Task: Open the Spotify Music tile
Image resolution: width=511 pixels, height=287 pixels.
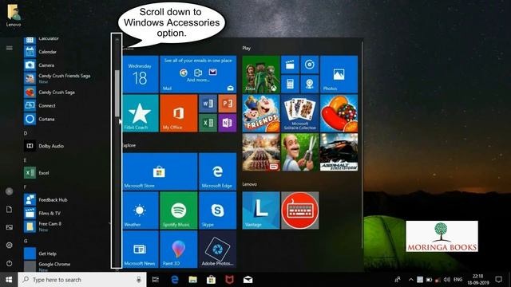Action: pos(179,210)
